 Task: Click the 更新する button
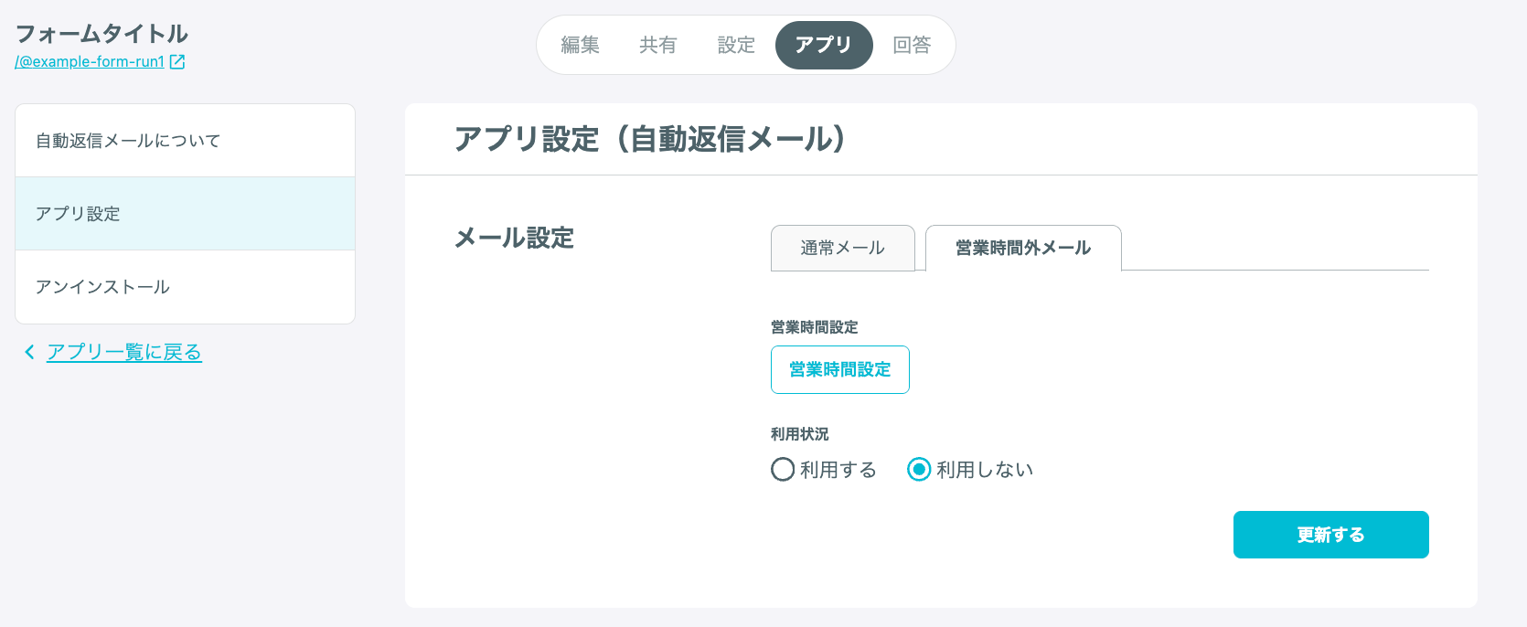(x=1331, y=535)
